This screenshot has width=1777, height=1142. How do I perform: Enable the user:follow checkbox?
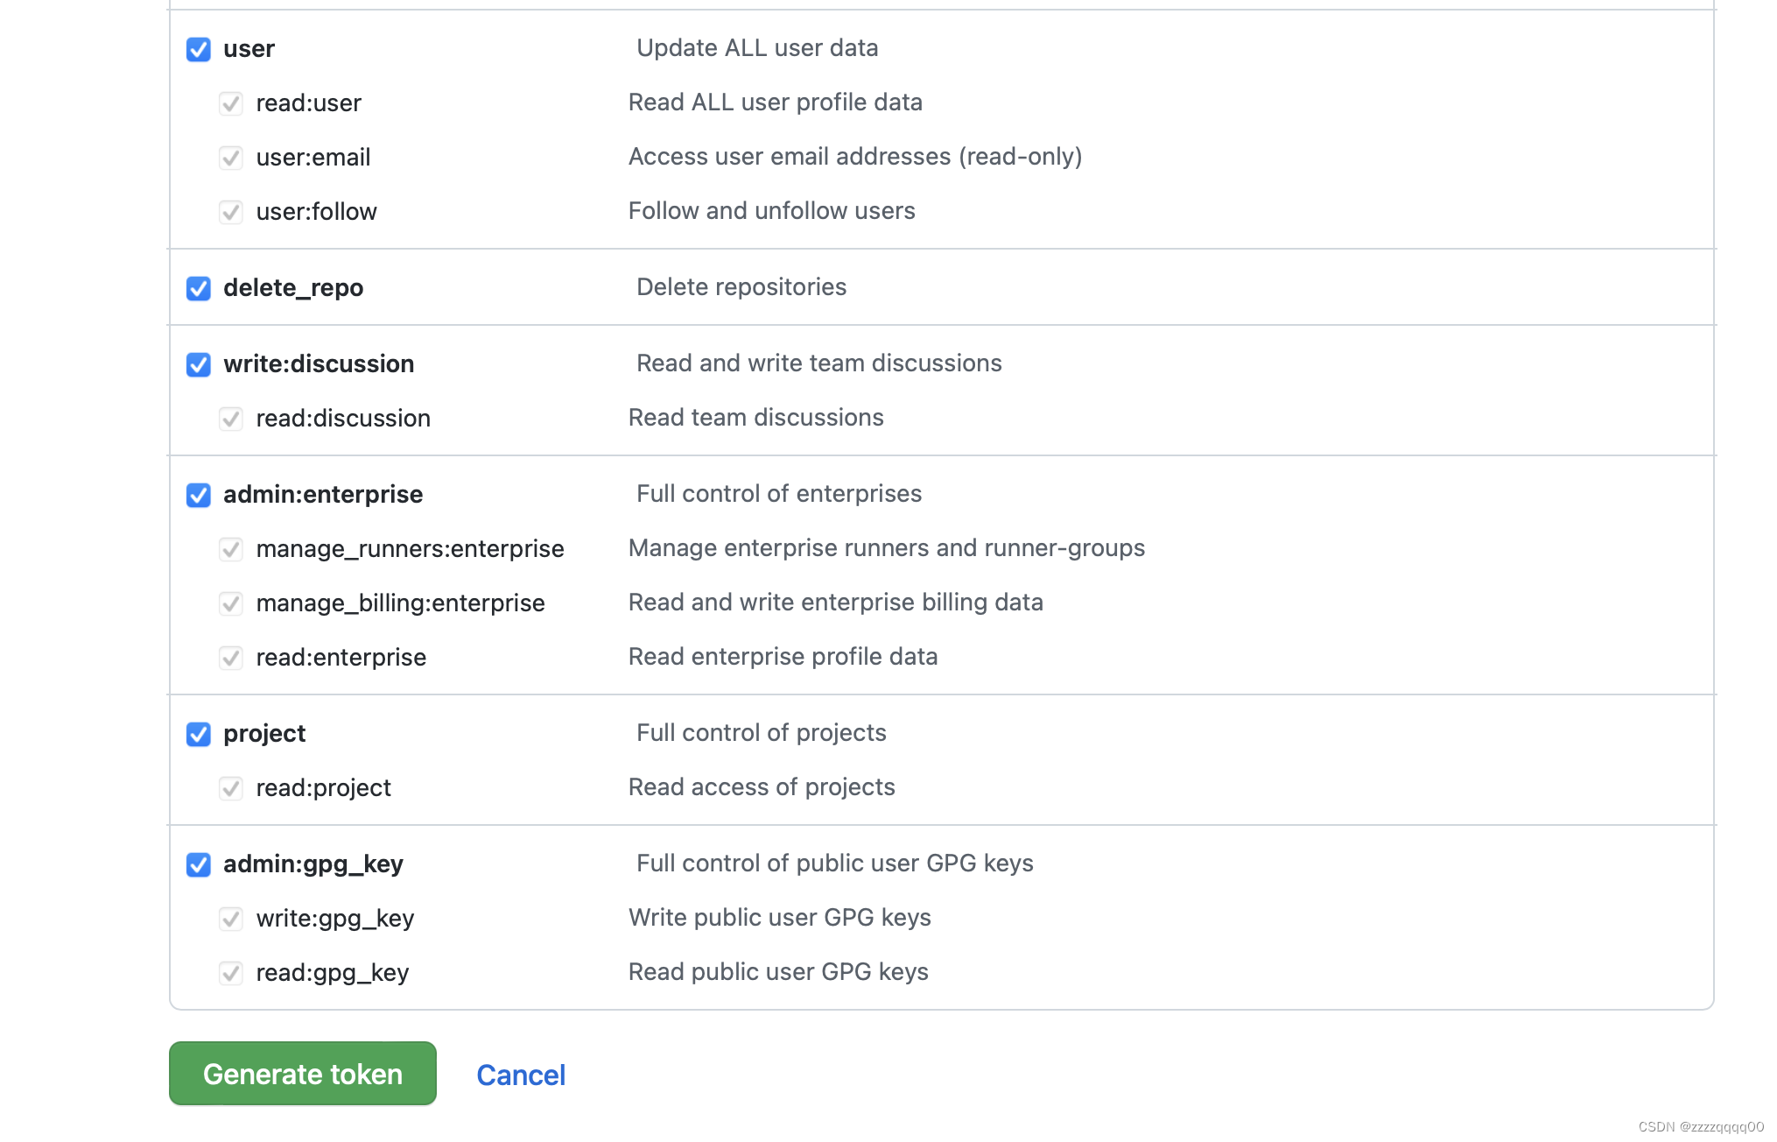(x=230, y=212)
